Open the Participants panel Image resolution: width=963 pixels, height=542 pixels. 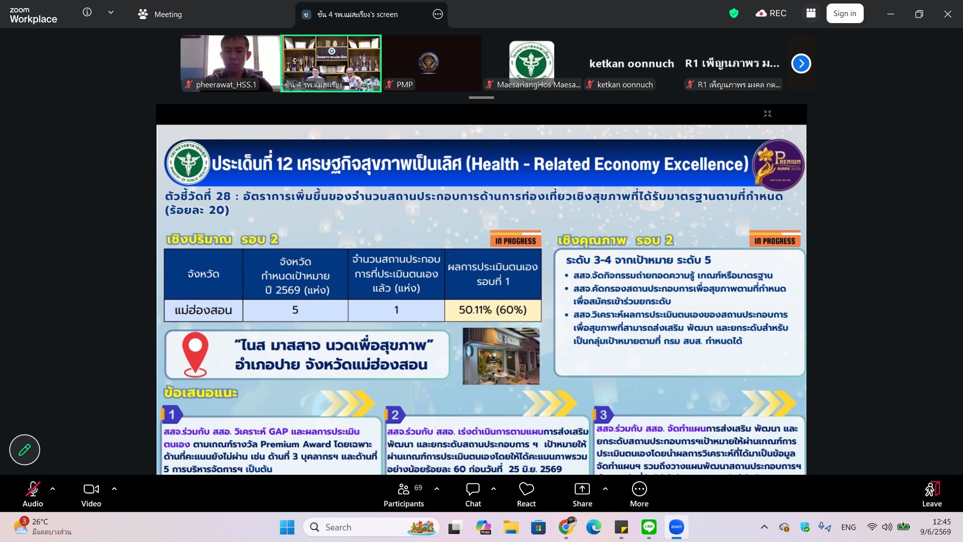pyautogui.click(x=404, y=494)
